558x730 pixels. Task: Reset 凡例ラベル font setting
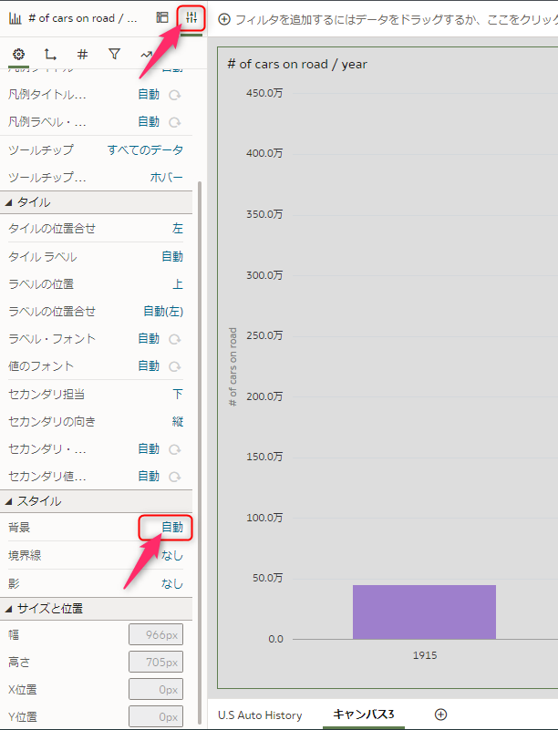point(175,122)
